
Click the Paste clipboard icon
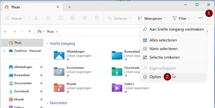tap(60, 18)
